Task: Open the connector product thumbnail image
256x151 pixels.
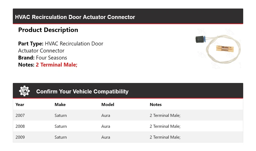Action: (x=218, y=48)
